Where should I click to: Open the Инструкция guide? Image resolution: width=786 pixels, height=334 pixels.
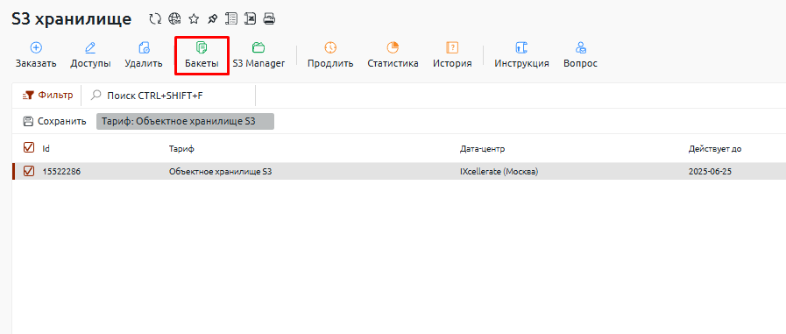[522, 55]
